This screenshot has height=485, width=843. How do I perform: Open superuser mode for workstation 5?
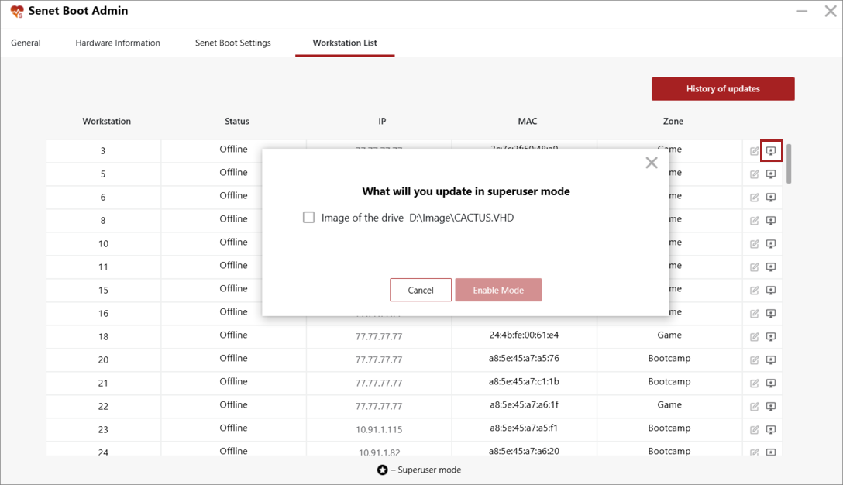tap(771, 174)
